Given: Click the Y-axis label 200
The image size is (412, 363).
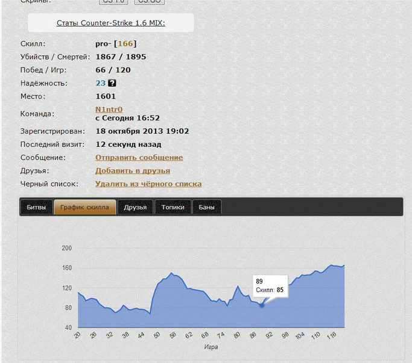Looking at the screenshot, I should tap(67, 248).
